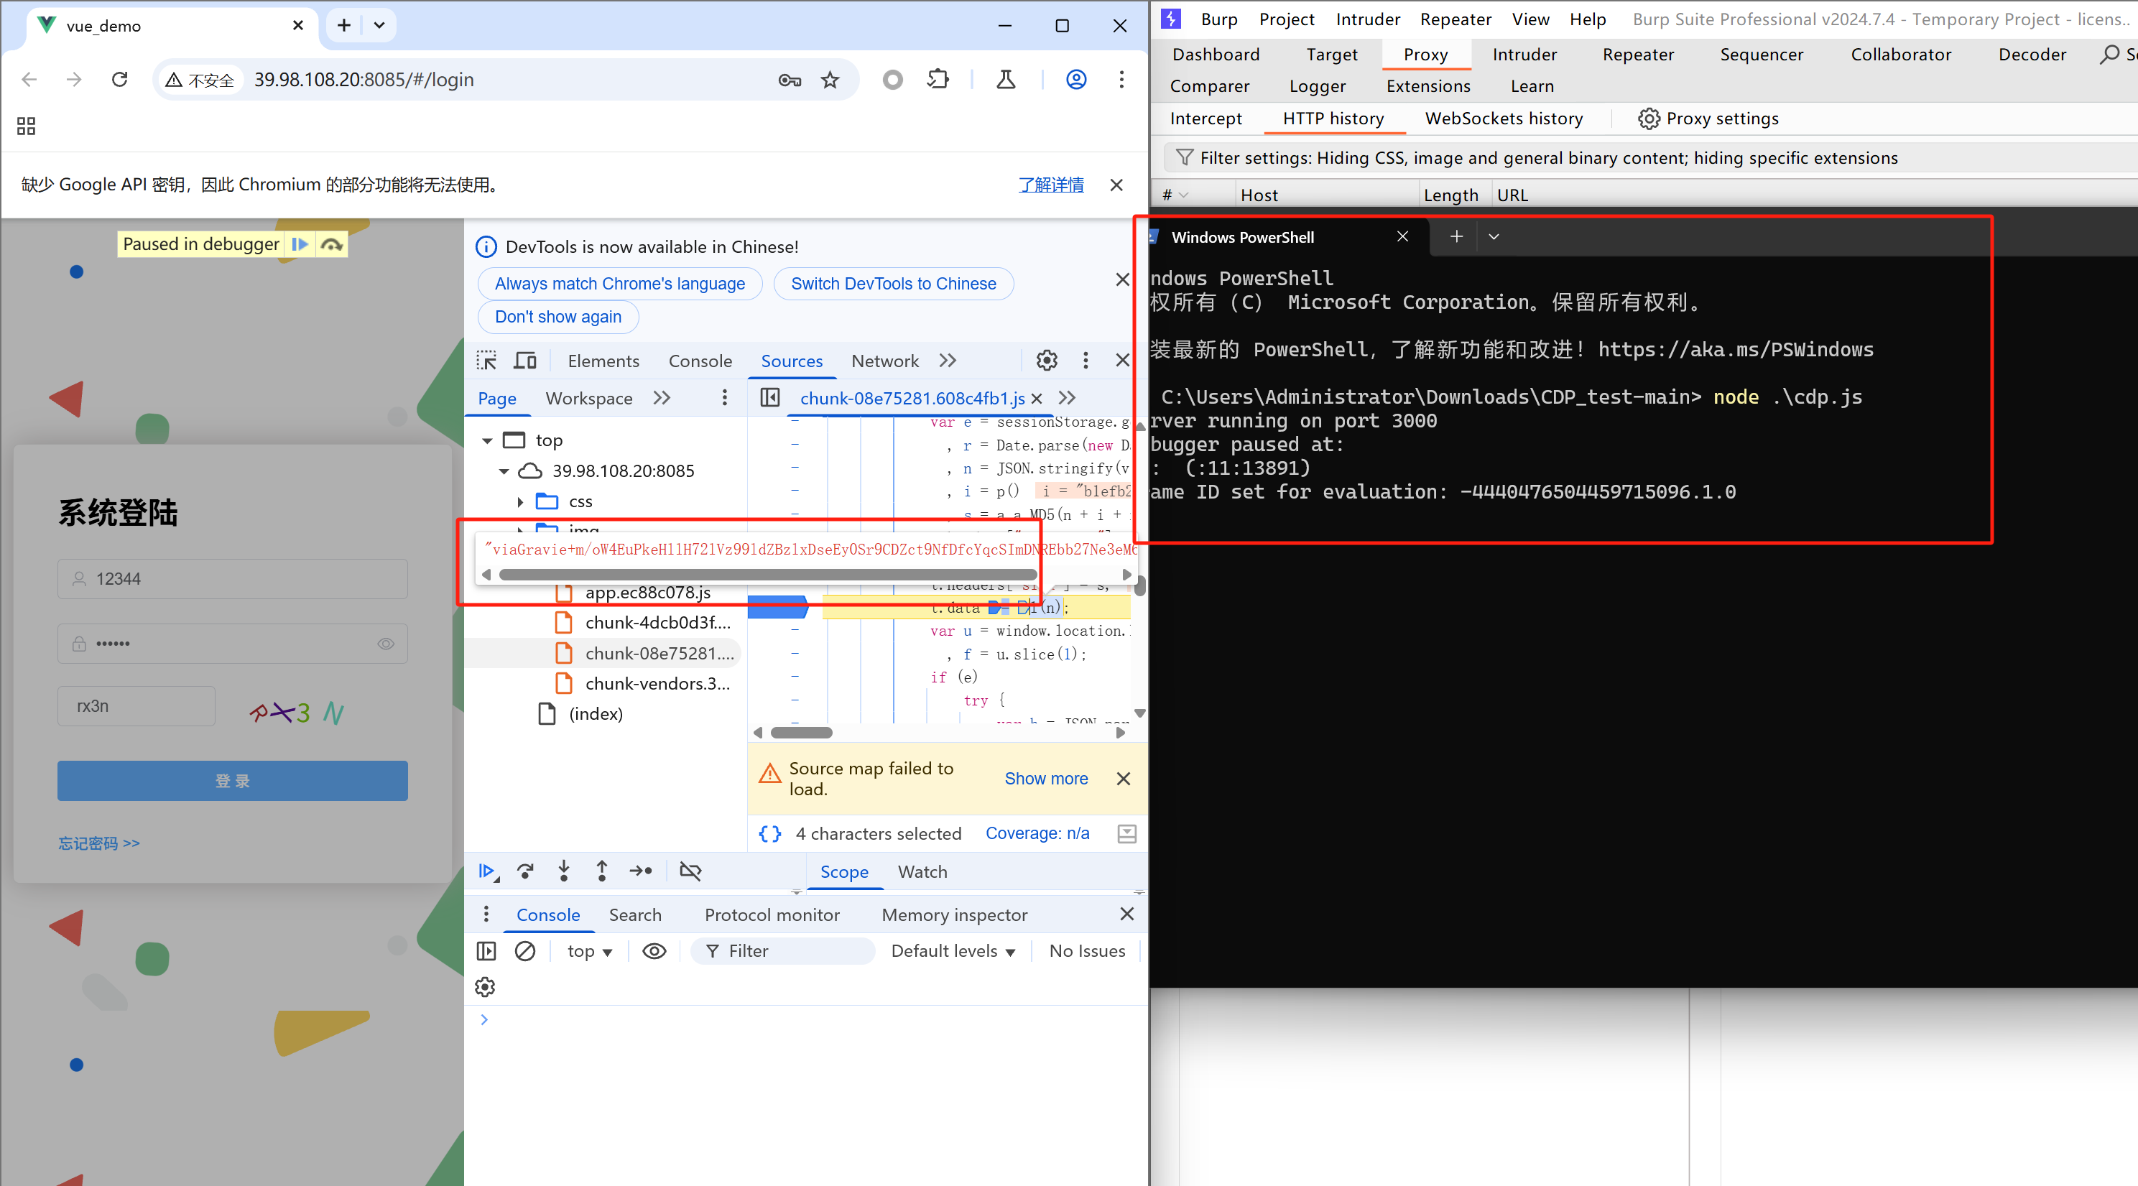Toggle password visibility eye in login form
The image size is (2138, 1186).
point(386,644)
